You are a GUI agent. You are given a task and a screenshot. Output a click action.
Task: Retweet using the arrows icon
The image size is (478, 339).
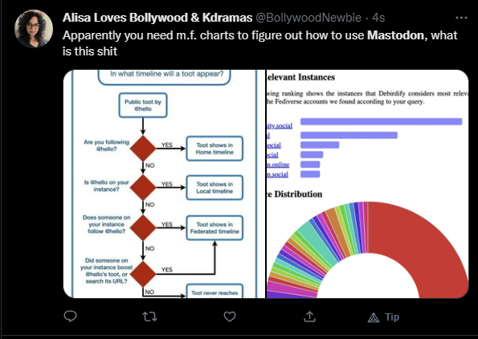[149, 317]
